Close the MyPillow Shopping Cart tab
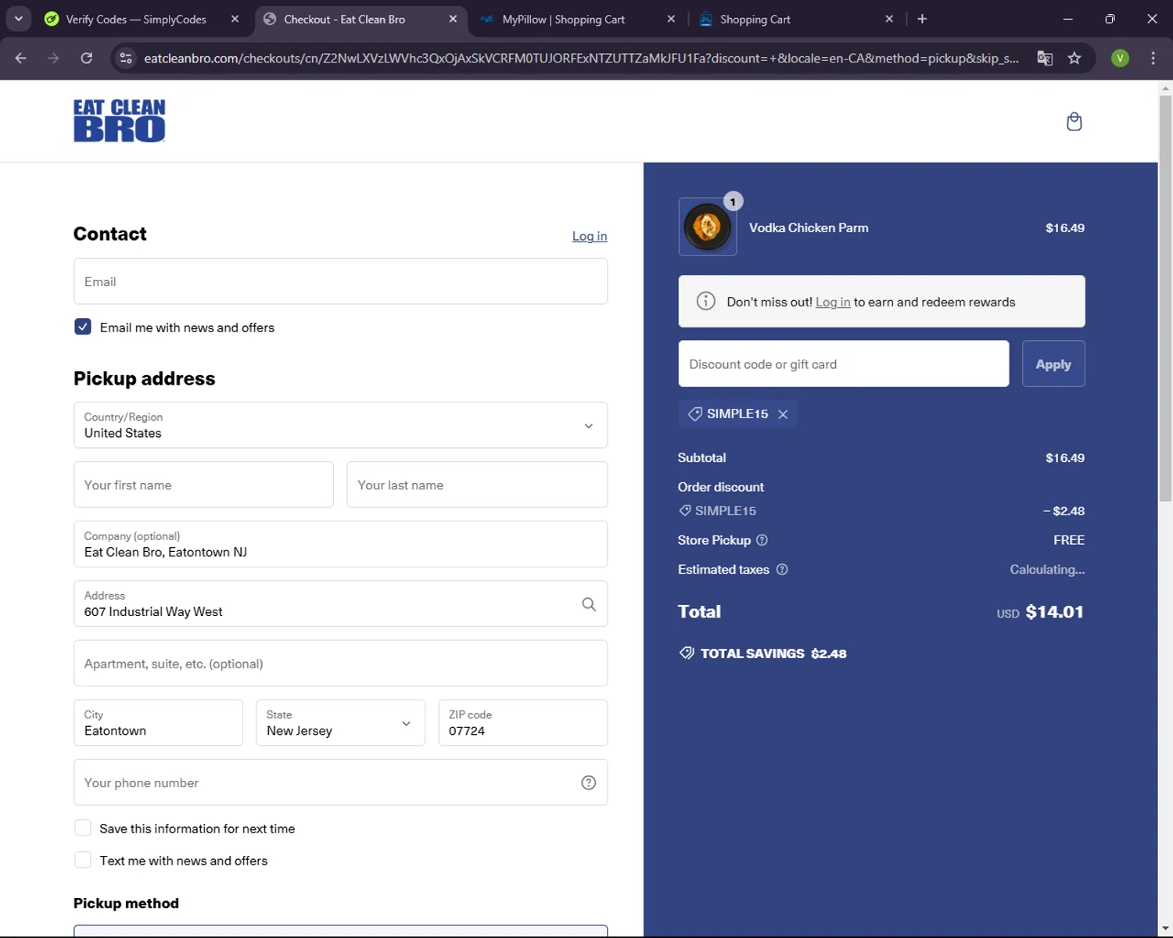The width and height of the screenshot is (1173, 938). click(x=671, y=19)
